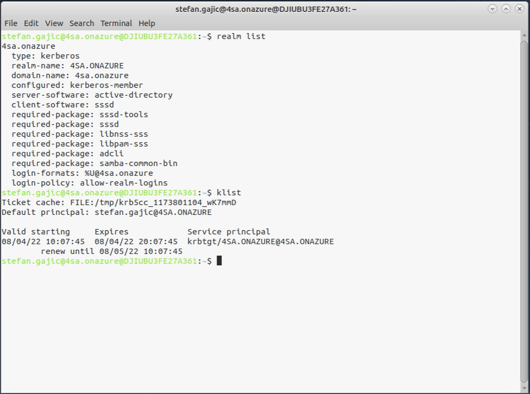Click the 'klist' command text
The image size is (530, 394).
229,193
